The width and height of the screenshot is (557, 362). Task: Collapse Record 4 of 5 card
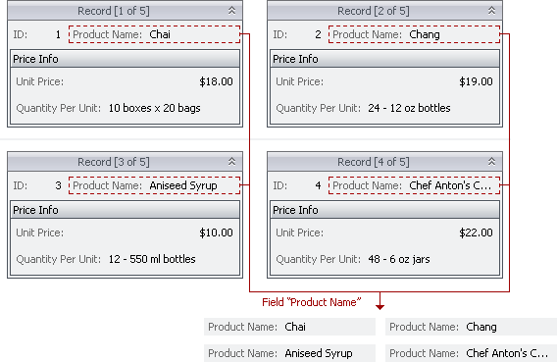pos(491,162)
